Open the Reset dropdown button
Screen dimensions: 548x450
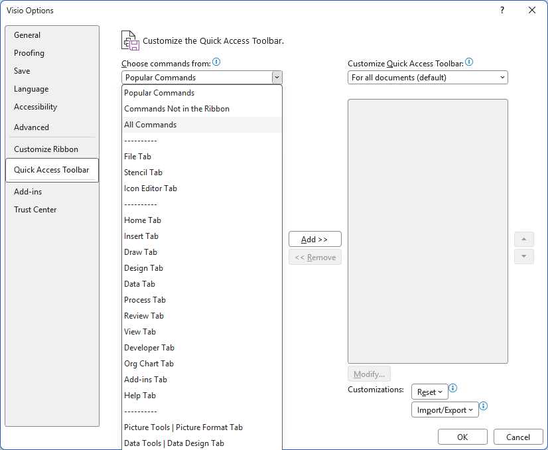(x=429, y=392)
